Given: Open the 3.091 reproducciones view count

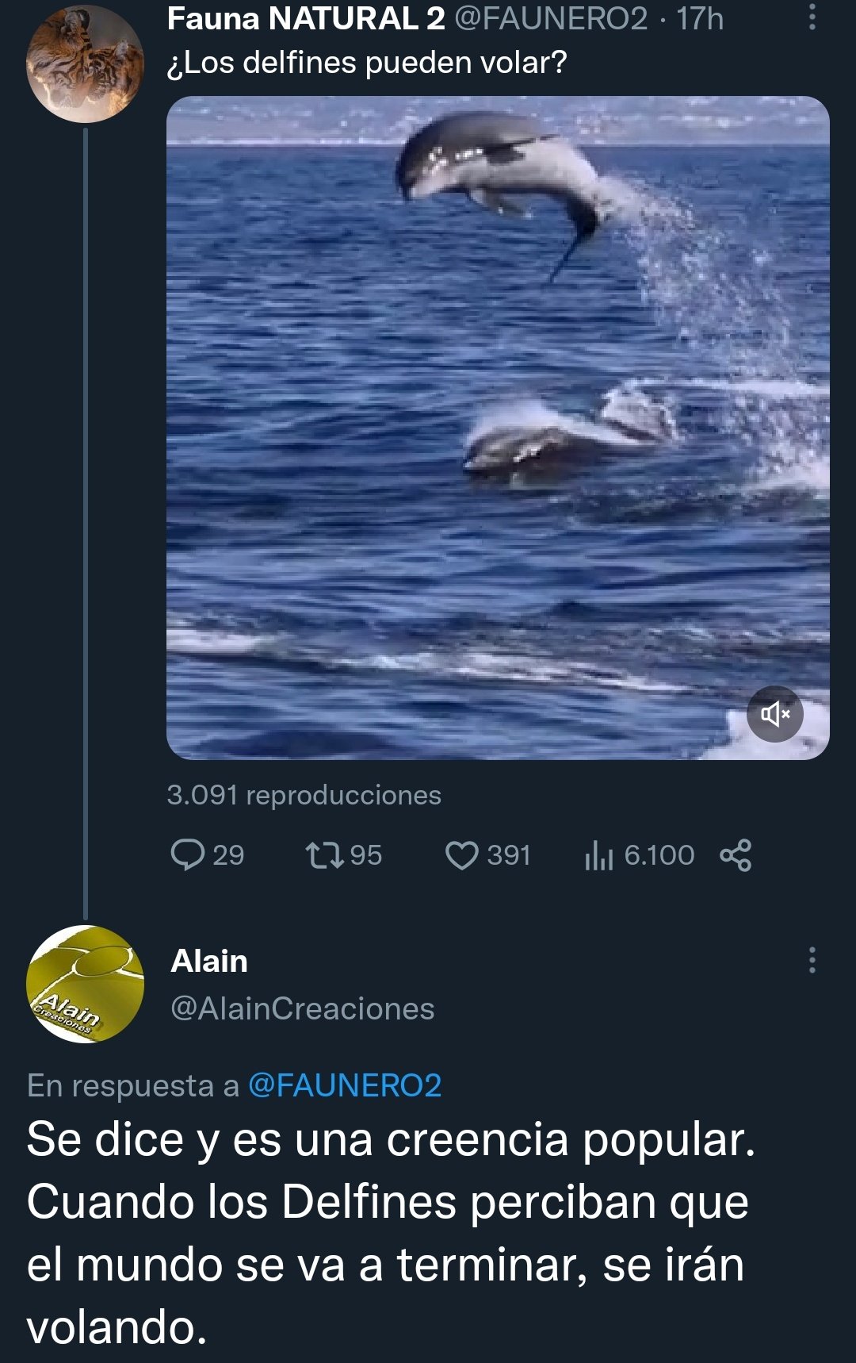Looking at the screenshot, I should tap(304, 795).
